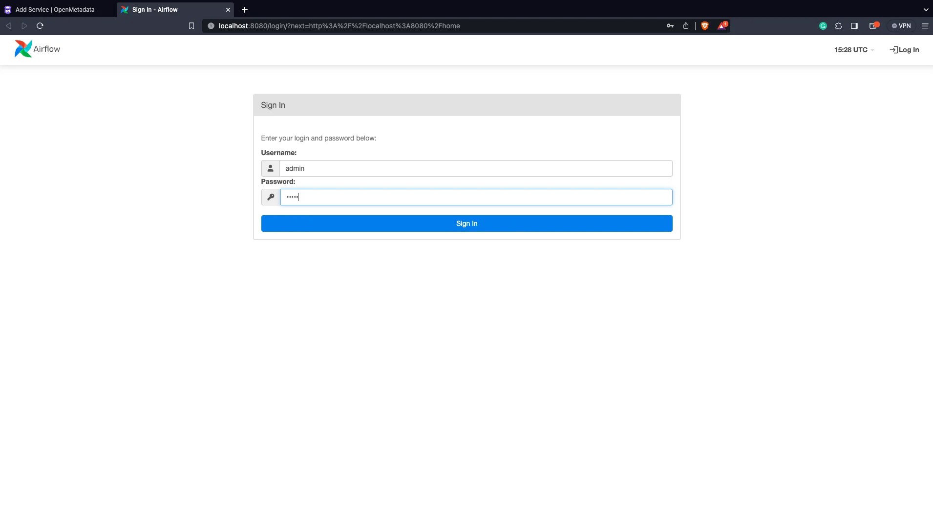Screen dimensions: 933x523
Task: Bookmark the page with the star icon
Action: point(191,26)
